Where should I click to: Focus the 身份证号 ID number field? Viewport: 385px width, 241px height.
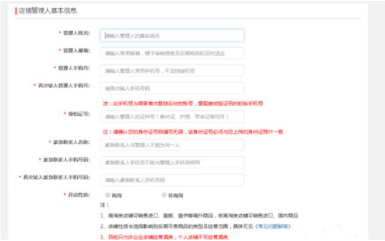(x=172, y=116)
